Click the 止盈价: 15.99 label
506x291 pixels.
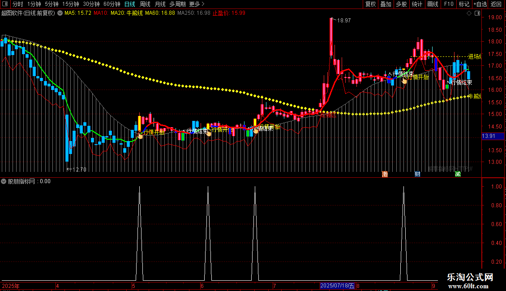229,13
